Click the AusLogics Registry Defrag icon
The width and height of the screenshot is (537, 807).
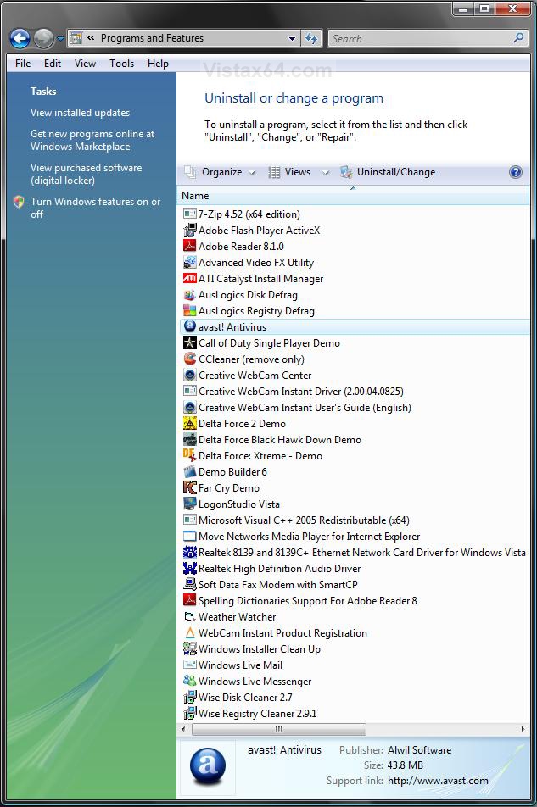(189, 310)
